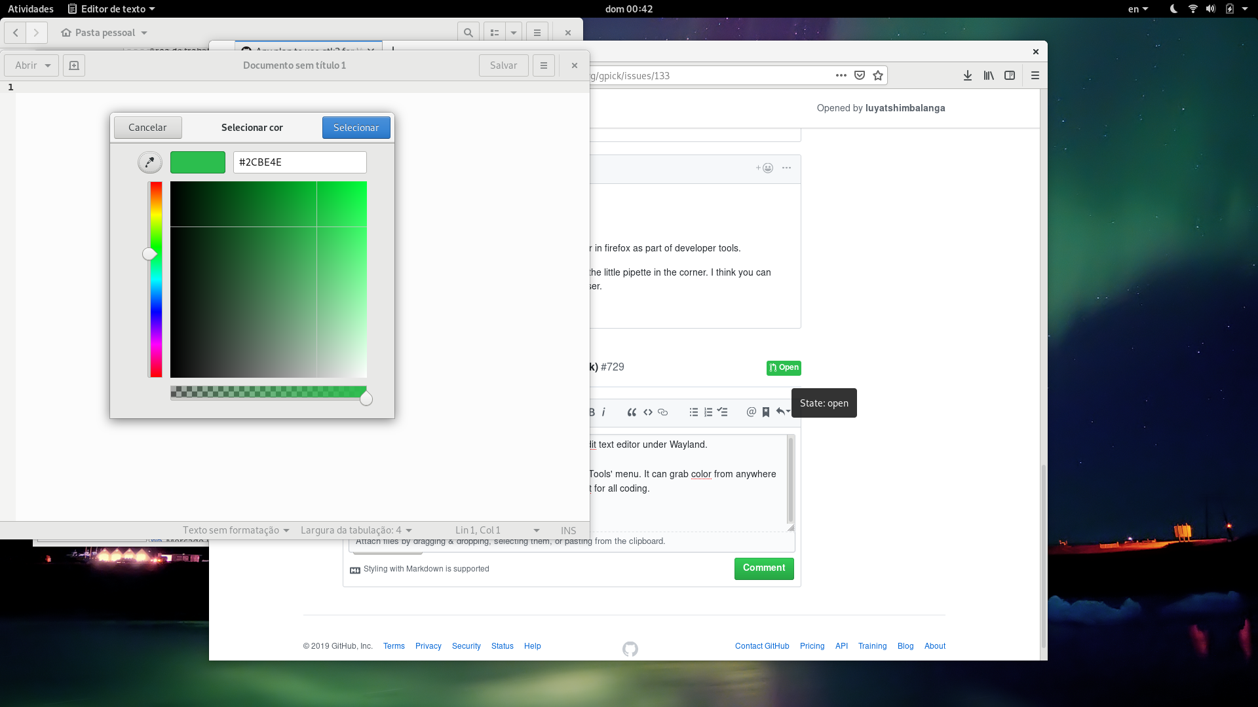Insert a hyperlink using the comment toolbar

pos(662,412)
